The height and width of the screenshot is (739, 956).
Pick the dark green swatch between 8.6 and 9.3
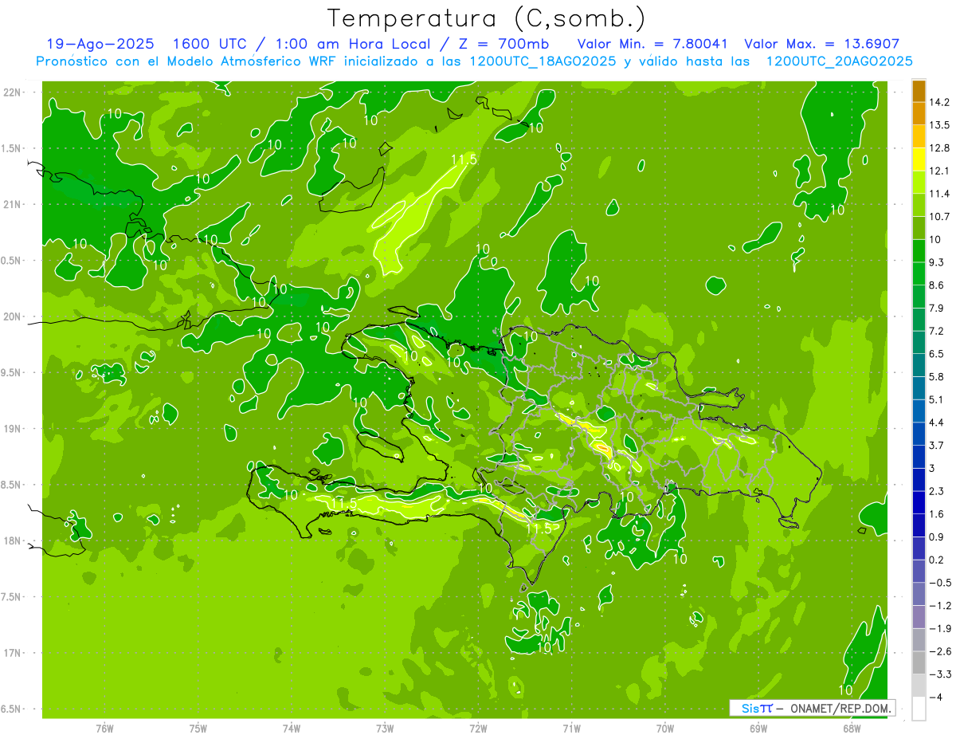[919, 273]
